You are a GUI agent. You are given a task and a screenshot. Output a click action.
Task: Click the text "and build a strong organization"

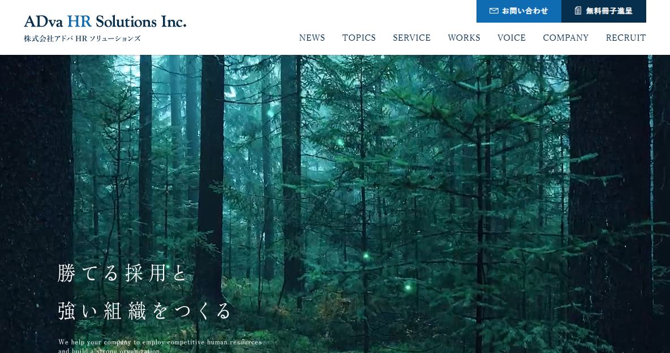coord(110,350)
